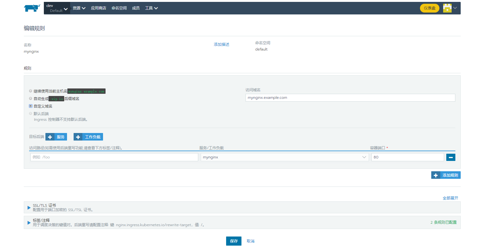This screenshot has height=250, width=487.
Task: Save the rule with 保存 button
Action: [234, 241]
